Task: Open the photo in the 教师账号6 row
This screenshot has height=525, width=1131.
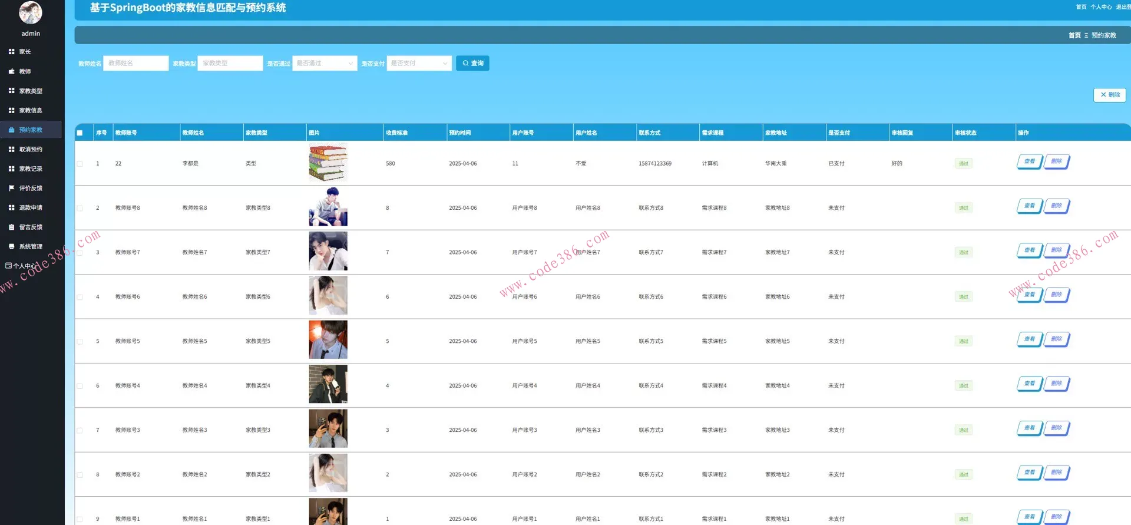Action: (328, 296)
